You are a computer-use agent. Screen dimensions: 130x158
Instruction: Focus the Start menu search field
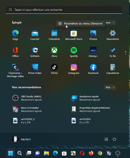coord(64,10)
